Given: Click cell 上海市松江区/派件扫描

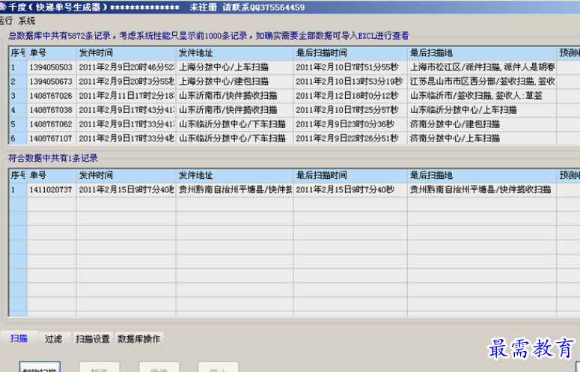Looking at the screenshot, I should 482,67.
